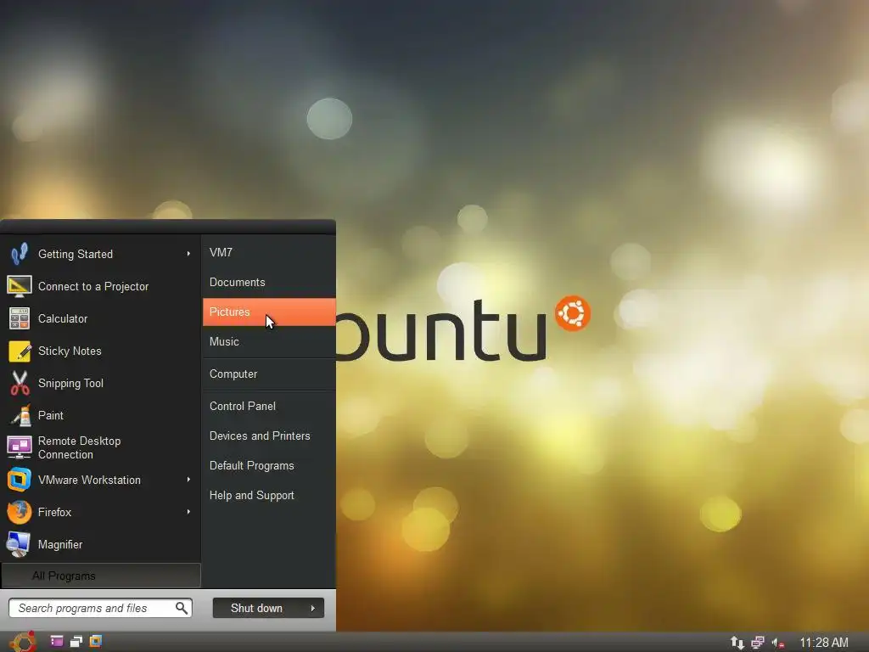Click the VMware Workstation label
869x652 pixels.
tap(89, 481)
